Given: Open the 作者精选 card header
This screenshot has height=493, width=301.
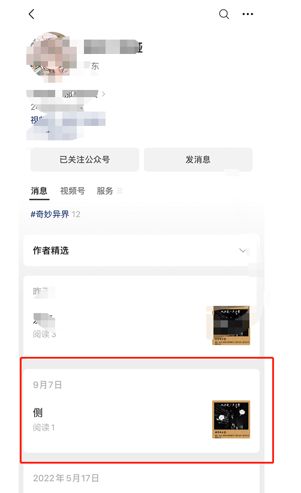Looking at the screenshot, I should coord(142,251).
